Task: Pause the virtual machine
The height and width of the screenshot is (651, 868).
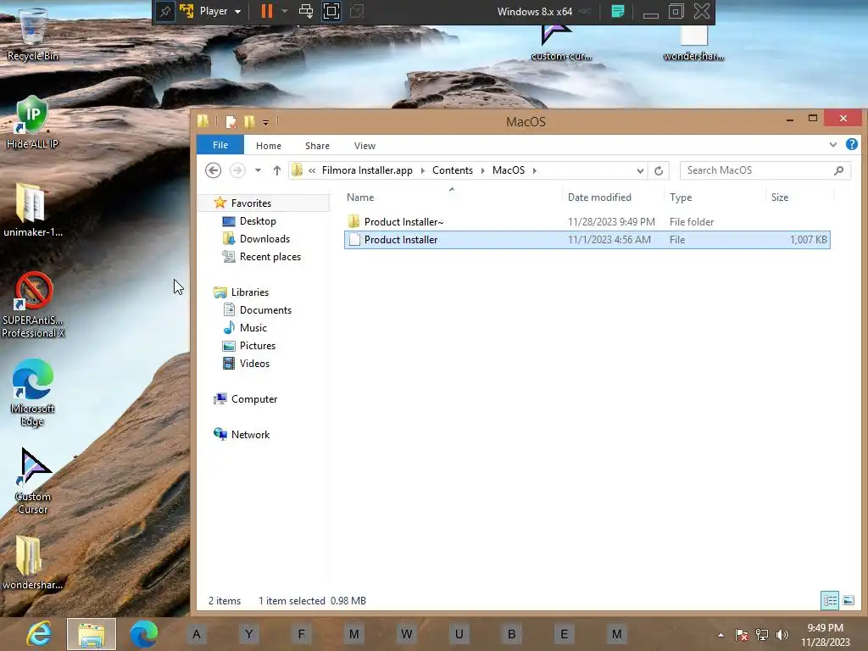Action: tap(267, 12)
